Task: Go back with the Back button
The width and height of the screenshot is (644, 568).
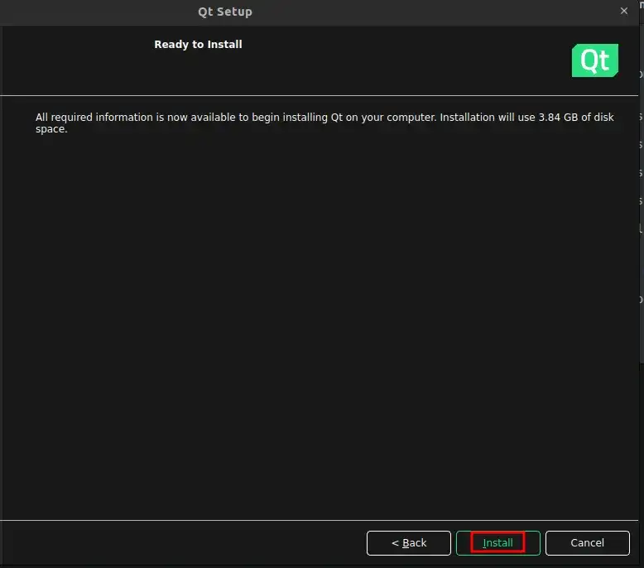Action: pyautogui.click(x=409, y=542)
